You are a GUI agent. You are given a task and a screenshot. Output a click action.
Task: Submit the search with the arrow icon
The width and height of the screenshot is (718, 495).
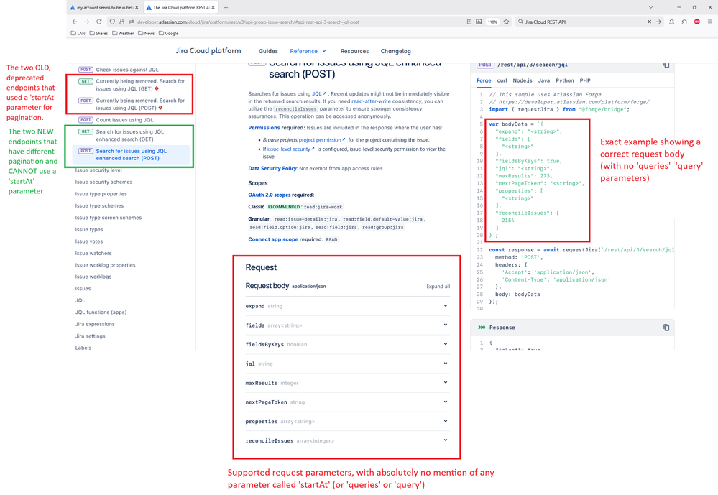(x=658, y=22)
